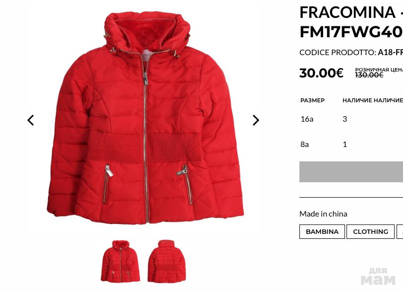The image size is (403, 292).
Task: Go to next product image arrow
Action: [256, 120]
